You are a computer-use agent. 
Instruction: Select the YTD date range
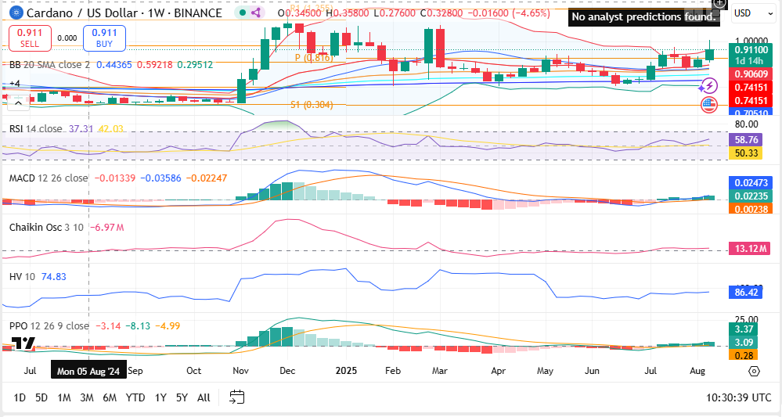pos(135,397)
